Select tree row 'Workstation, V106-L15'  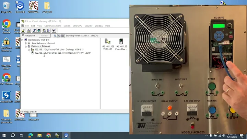[38, 40]
